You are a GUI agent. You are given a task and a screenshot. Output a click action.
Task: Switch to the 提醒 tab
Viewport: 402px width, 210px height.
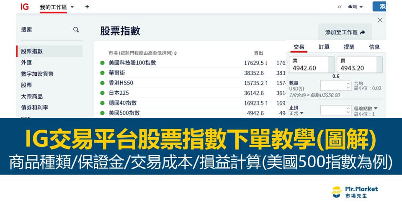click(x=349, y=47)
